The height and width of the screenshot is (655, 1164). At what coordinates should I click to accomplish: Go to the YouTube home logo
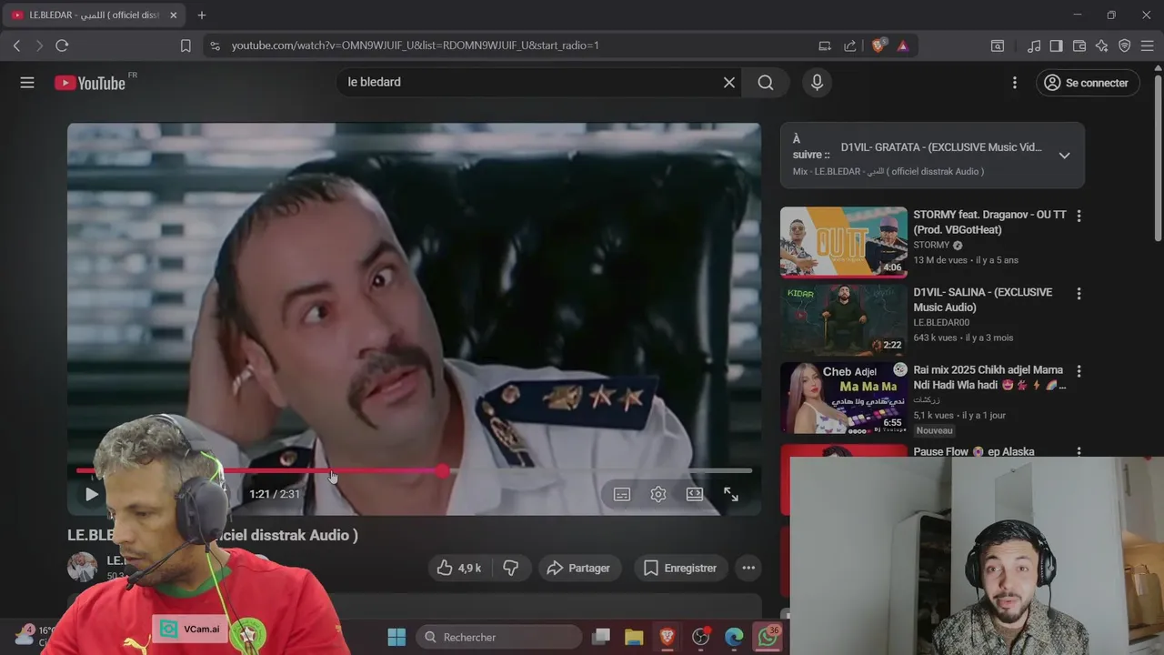tap(90, 83)
